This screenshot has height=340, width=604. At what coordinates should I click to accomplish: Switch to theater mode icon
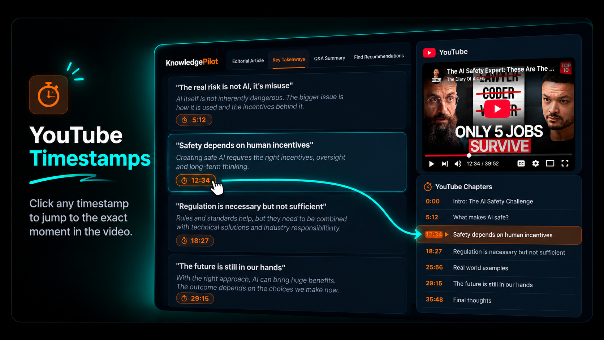[550, 163]
